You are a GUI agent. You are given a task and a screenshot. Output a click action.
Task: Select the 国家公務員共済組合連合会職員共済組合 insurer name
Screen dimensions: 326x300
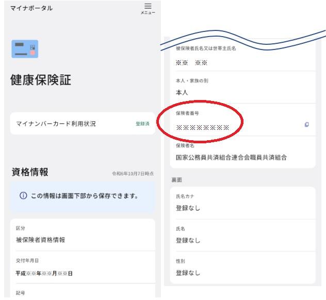tap(231, 157)
